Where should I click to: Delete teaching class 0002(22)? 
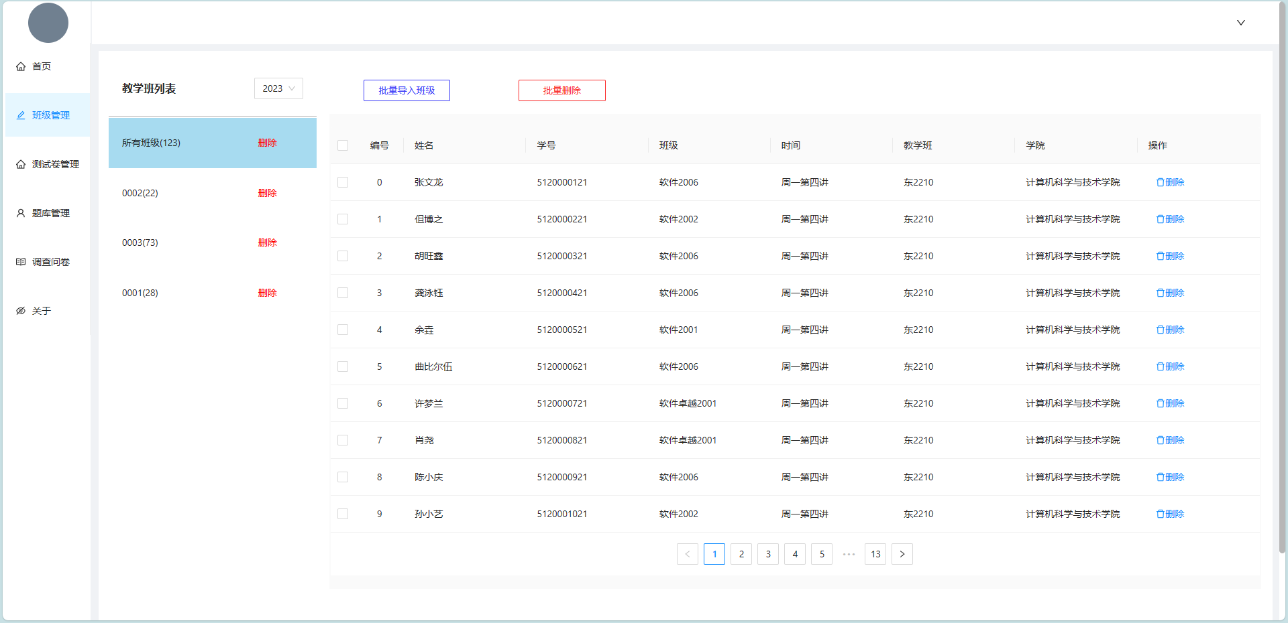(x=267, y=193)
